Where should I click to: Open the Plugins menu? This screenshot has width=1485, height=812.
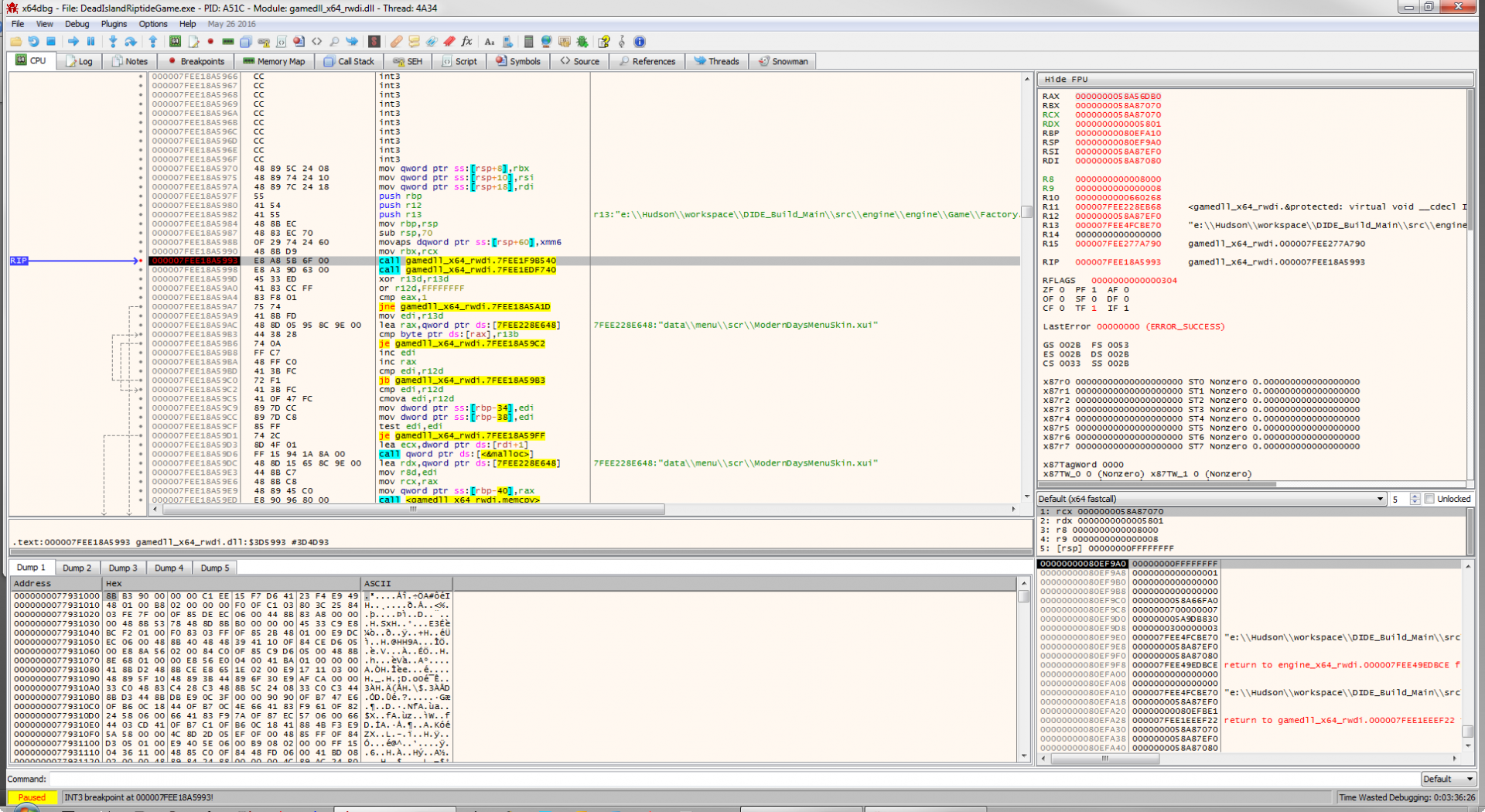click(114, 24)
